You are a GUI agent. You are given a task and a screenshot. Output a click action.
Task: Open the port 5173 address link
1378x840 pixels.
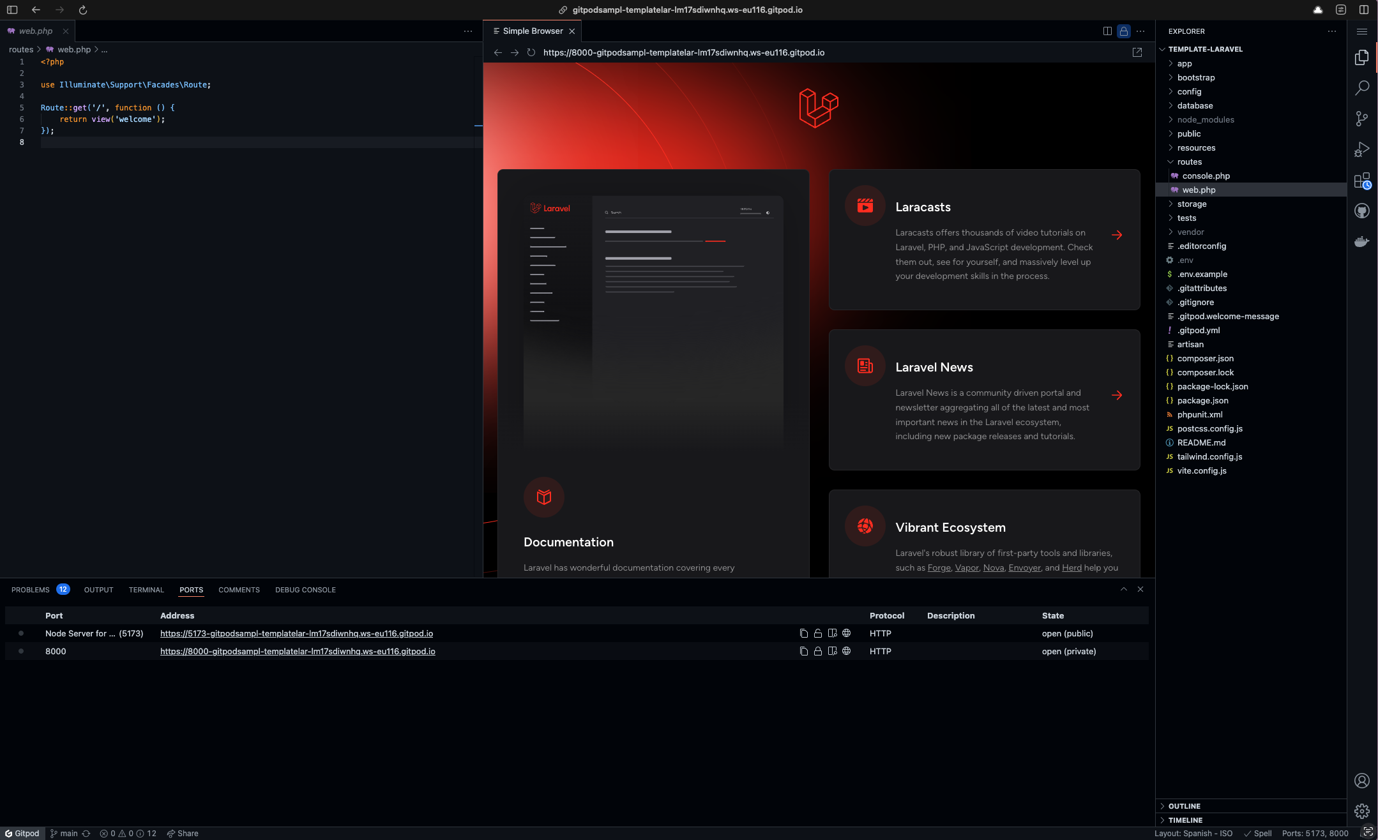point(296,633)
